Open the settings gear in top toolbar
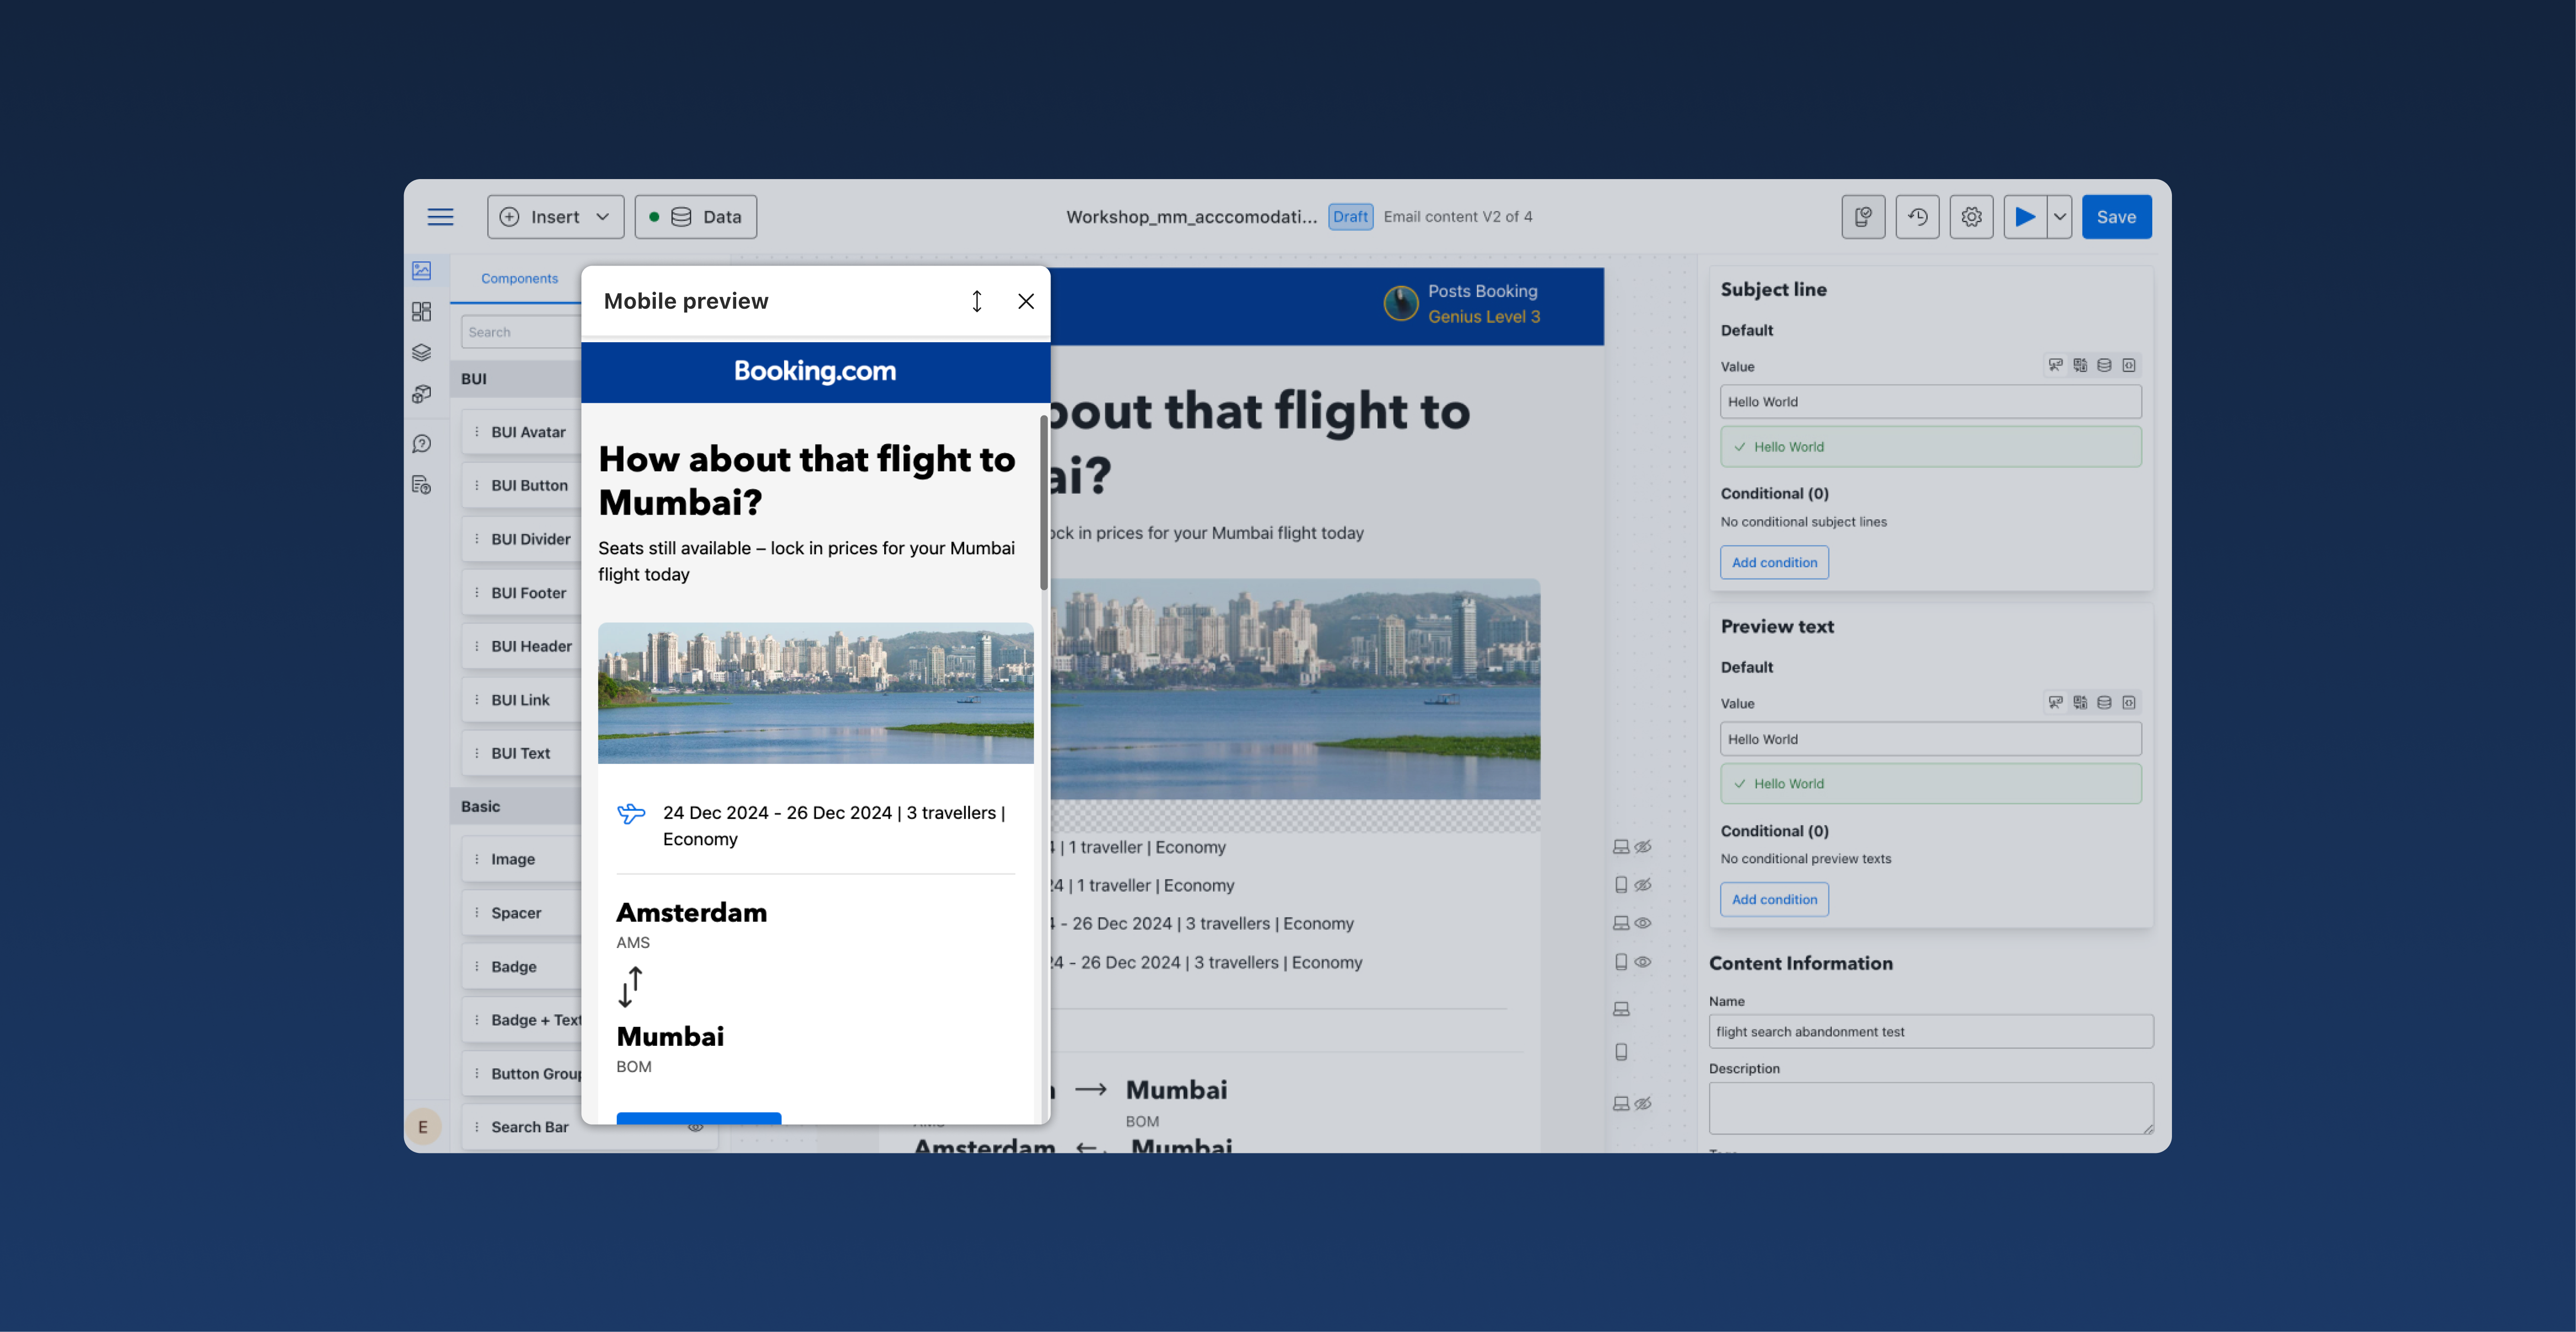Screen dimensions: 2576x1332 coord(1971,217)
